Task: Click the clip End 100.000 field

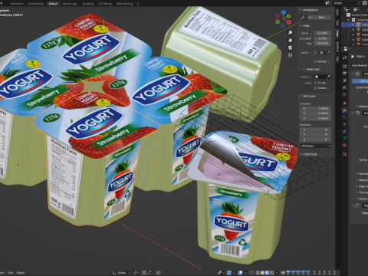Action: (322, 44)
